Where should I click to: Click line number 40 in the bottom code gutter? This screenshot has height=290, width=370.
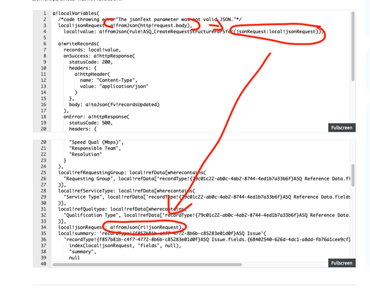44,264
